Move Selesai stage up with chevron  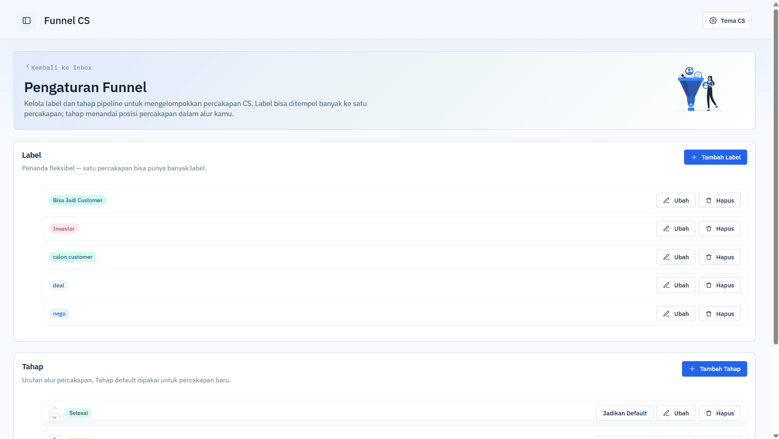55,408
